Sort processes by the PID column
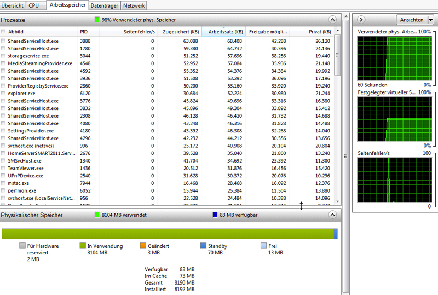Screen dimensions: 438x295 [x=84, y=32]
